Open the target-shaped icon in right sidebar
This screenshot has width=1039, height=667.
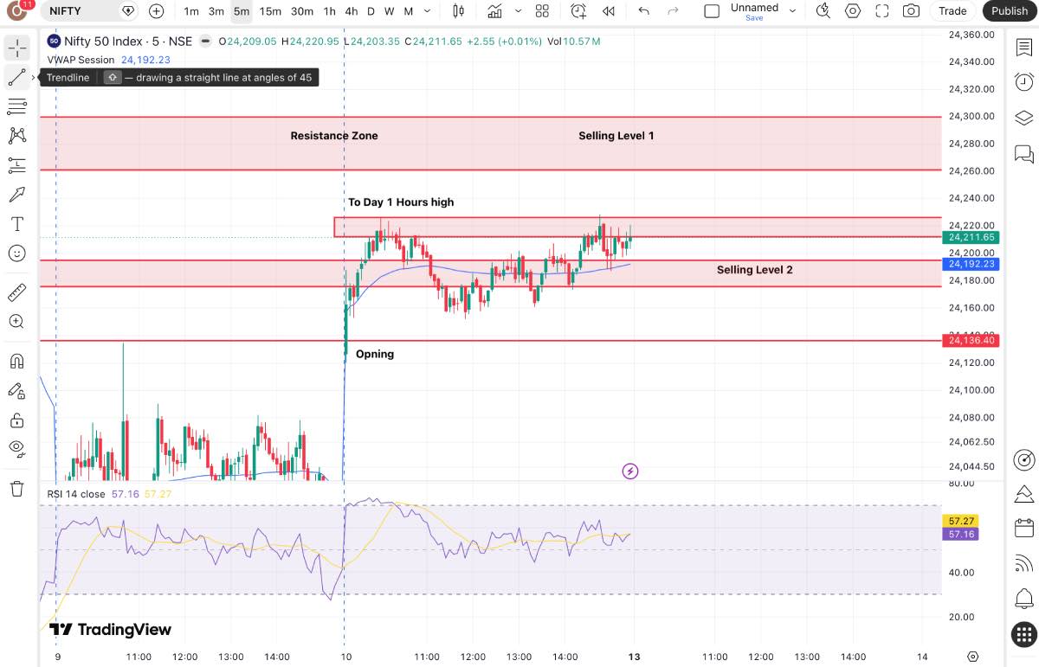[1024, 459]
